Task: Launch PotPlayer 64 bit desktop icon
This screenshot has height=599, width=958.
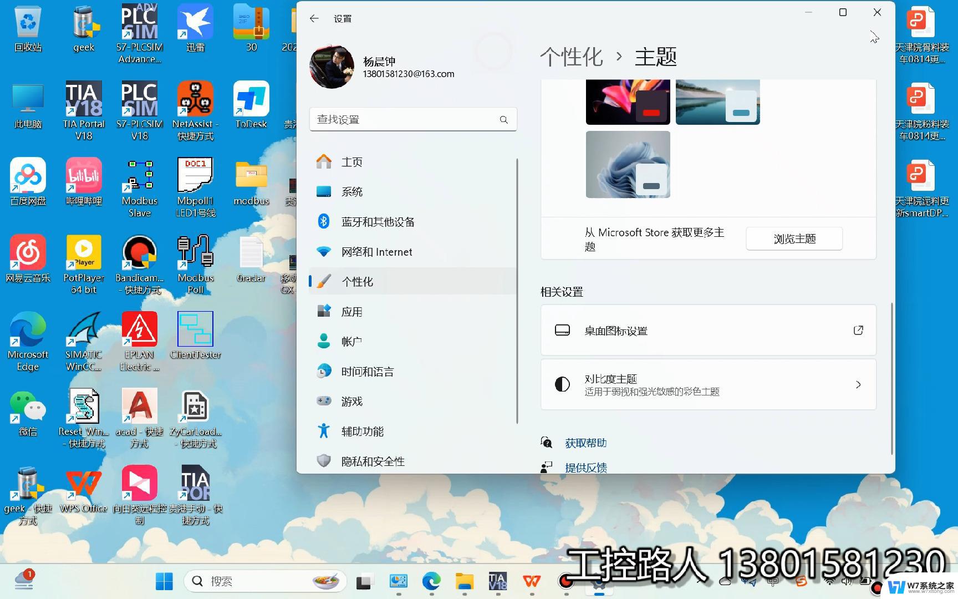Action: pyautogui.click(x=84, y=264)
